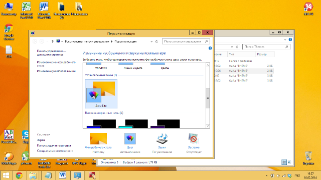Click scroll up arrow in themes list

click(x=208, y=65)
